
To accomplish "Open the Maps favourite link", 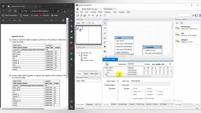I will click(55, 15).
